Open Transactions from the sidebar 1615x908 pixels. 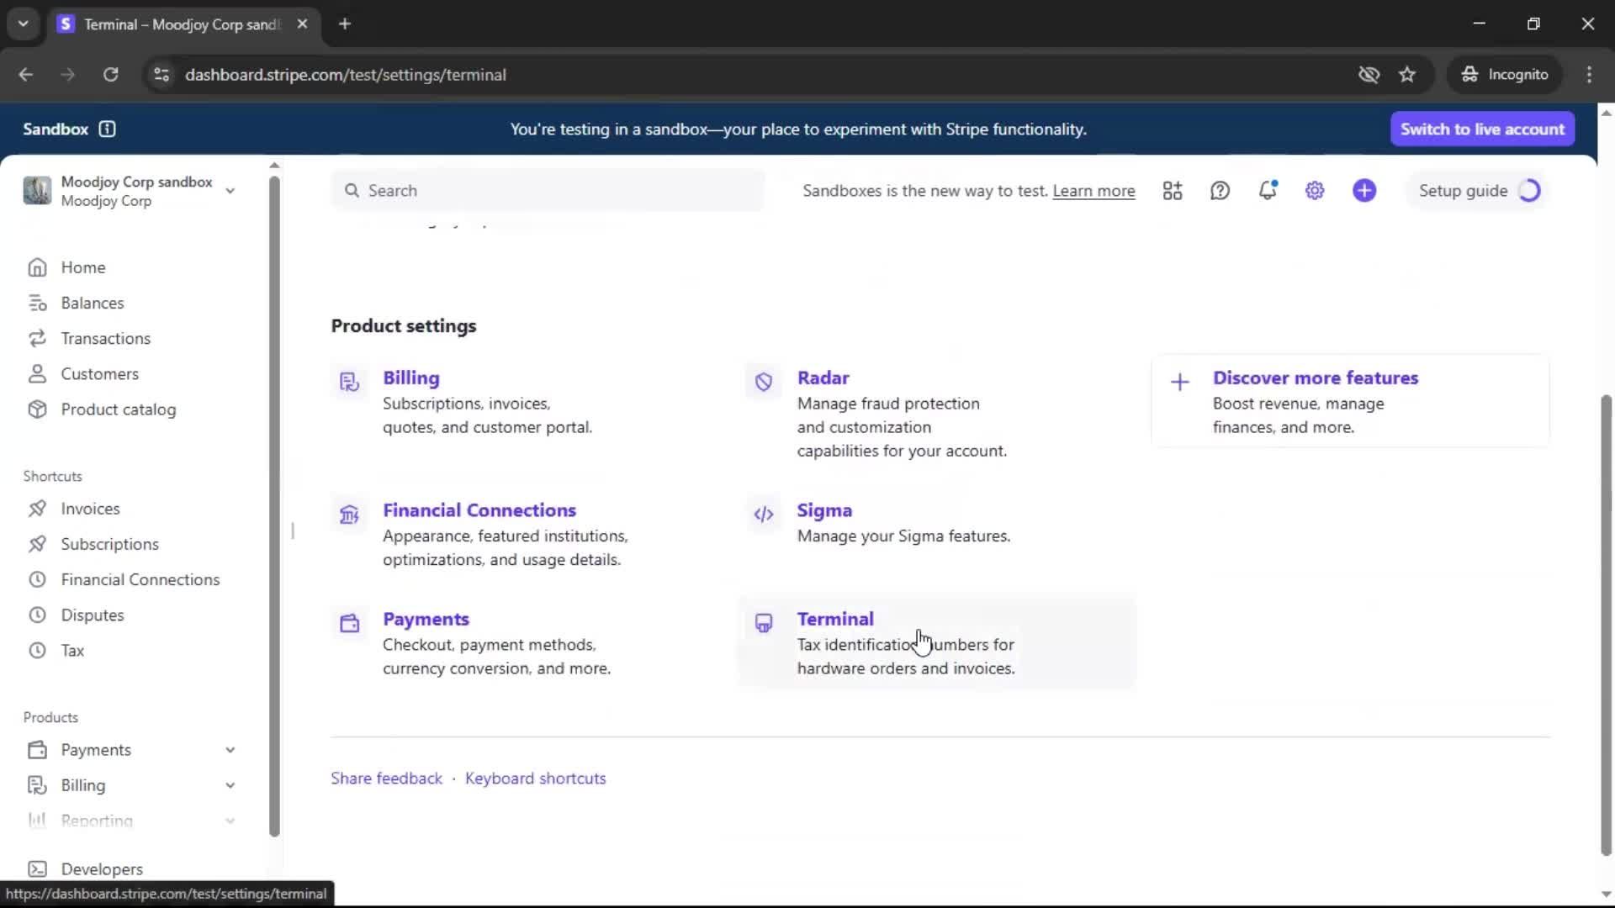pyautogui.click(x=105, y=338)
